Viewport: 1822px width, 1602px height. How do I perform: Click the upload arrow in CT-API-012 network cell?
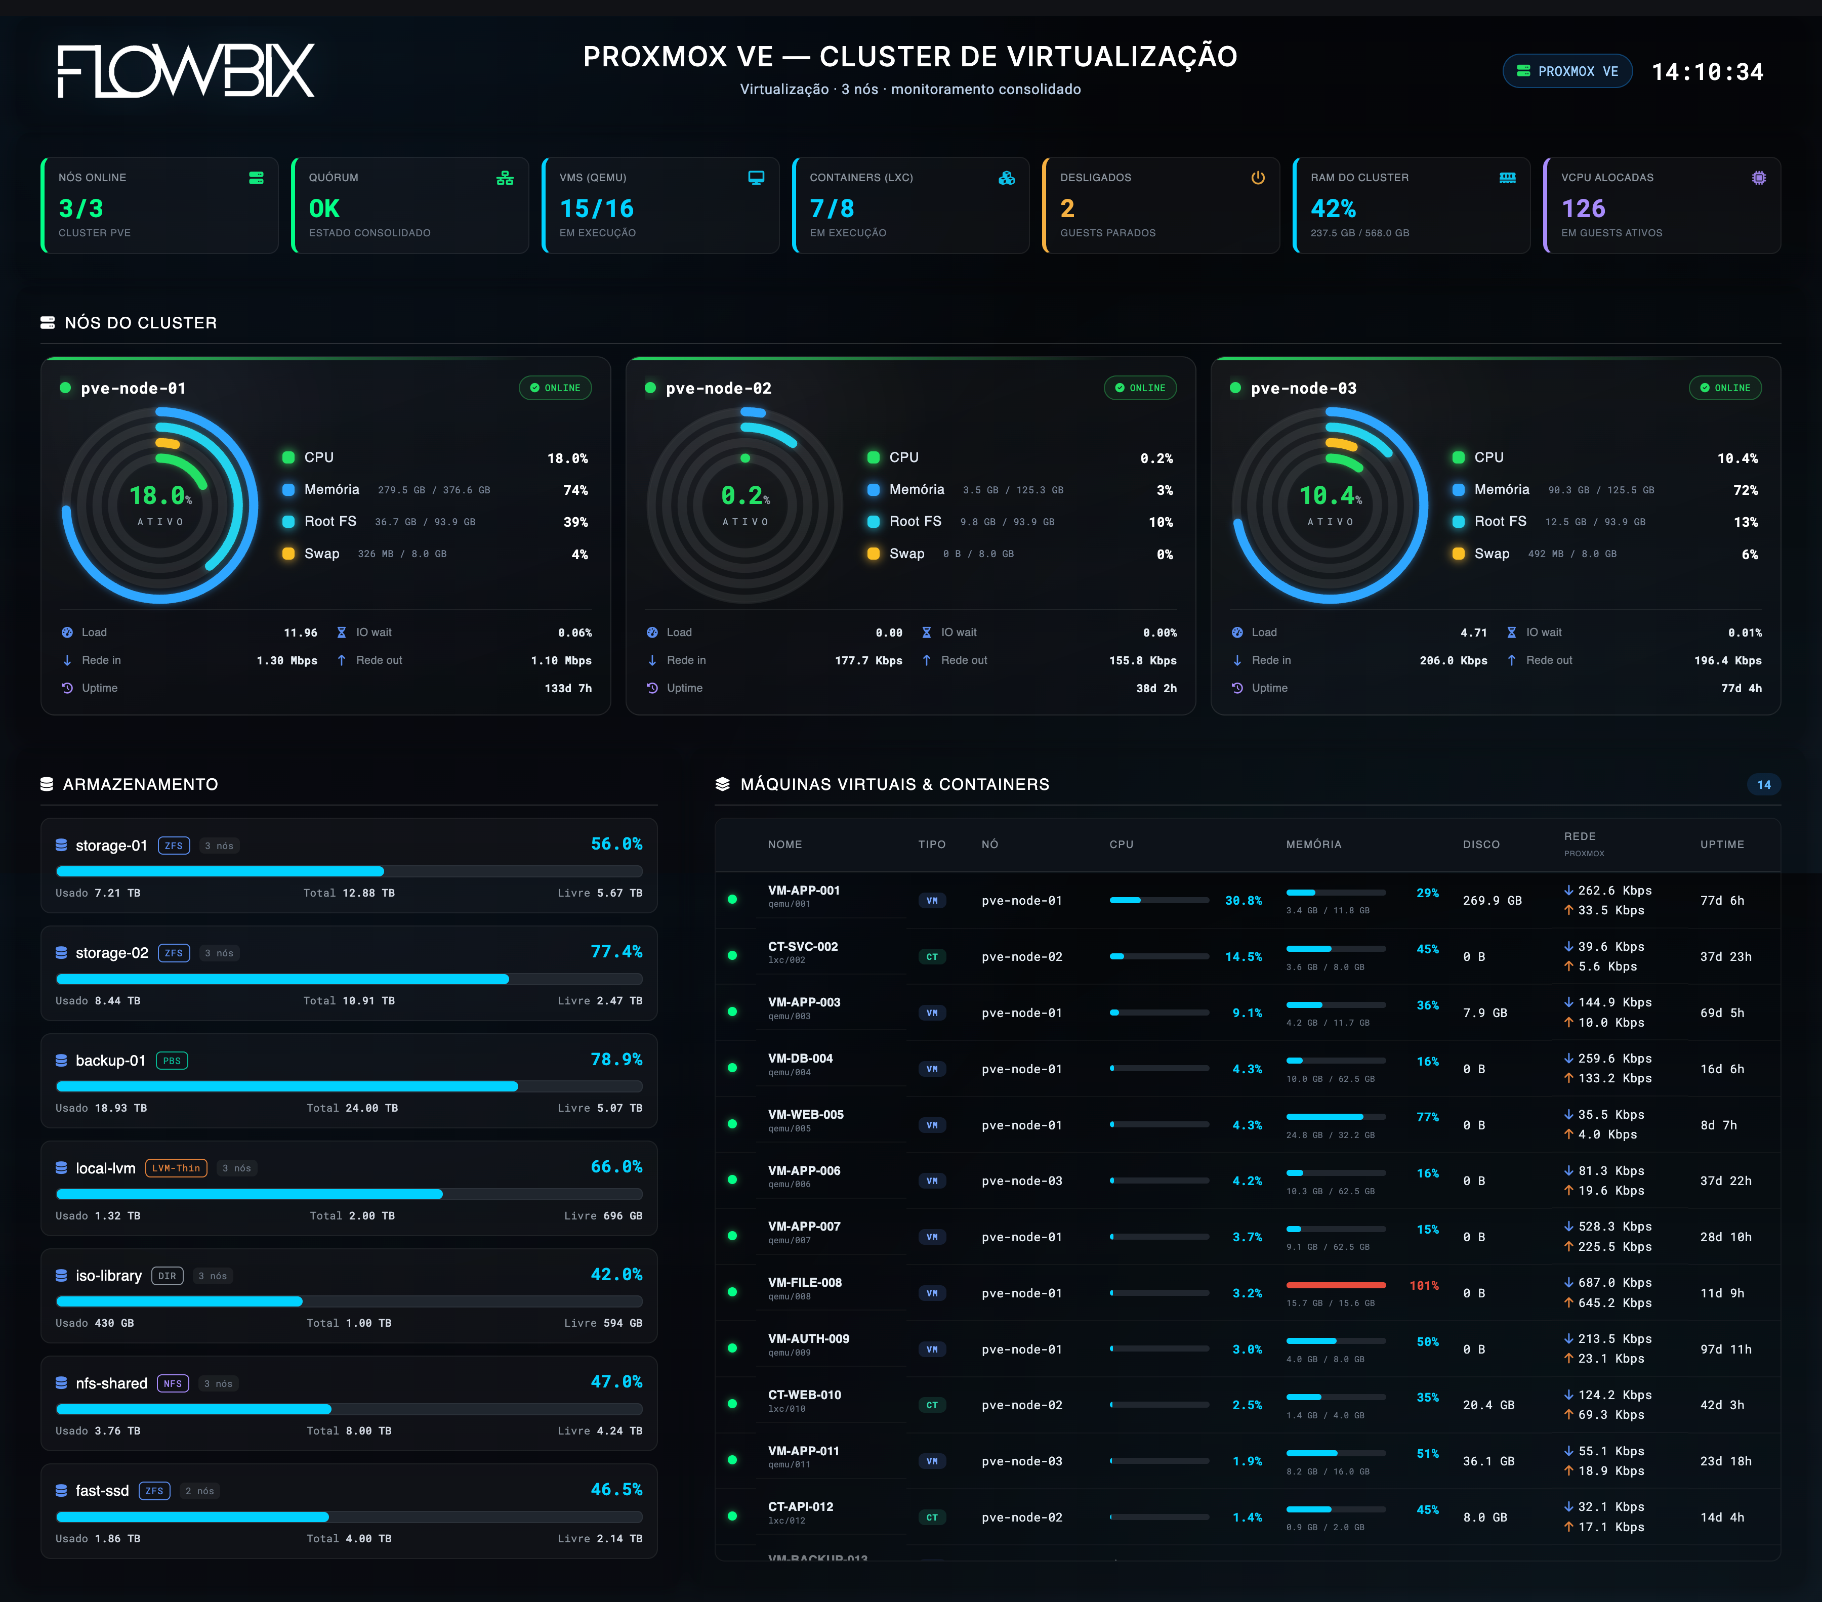click(x=1569, y=1526)
